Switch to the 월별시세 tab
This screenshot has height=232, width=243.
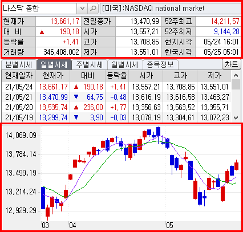(x=125, y=64)
